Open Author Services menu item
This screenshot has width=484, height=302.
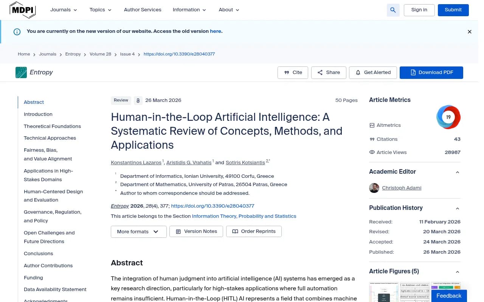(x=143, y=10)
